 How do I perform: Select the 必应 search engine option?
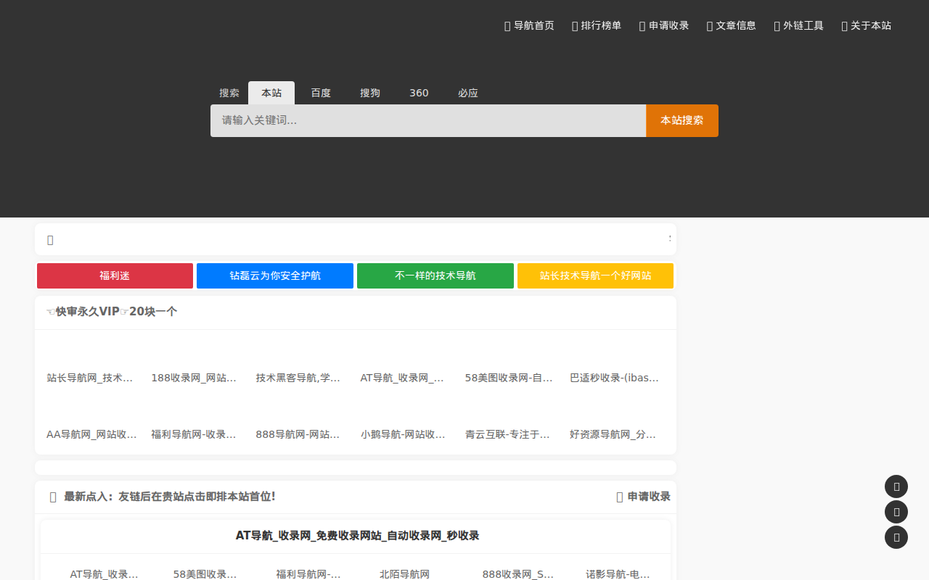point(468,93)
